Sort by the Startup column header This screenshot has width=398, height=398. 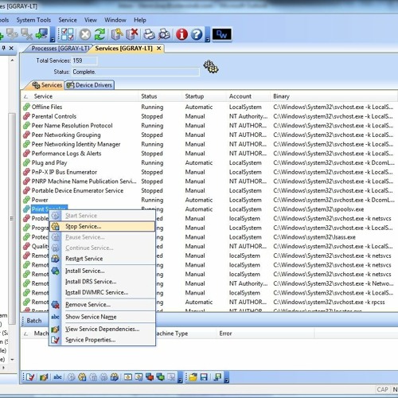204,96
